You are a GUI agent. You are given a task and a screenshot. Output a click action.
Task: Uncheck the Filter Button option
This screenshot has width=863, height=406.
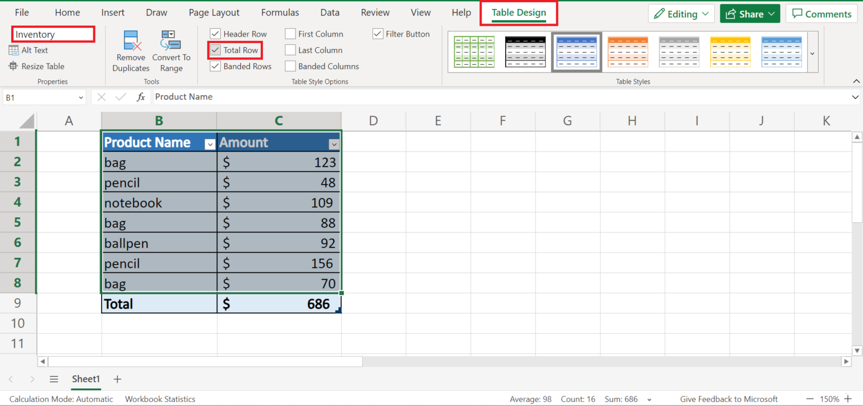[378, 34]
